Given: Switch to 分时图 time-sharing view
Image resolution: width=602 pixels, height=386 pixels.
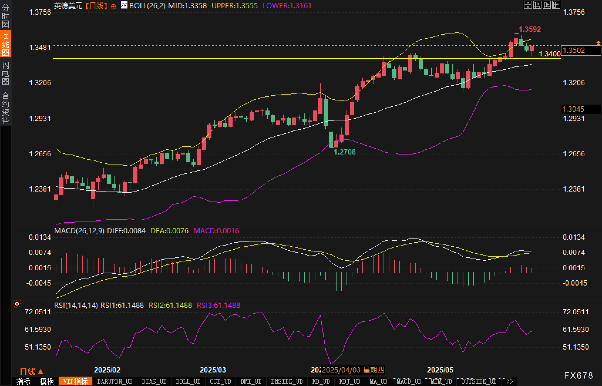Looking at the screenshot, I should point(6,16).
